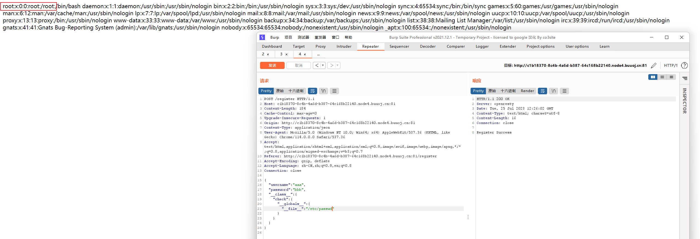Open the Burp menu
700x239 pixels.
(275, 38)
